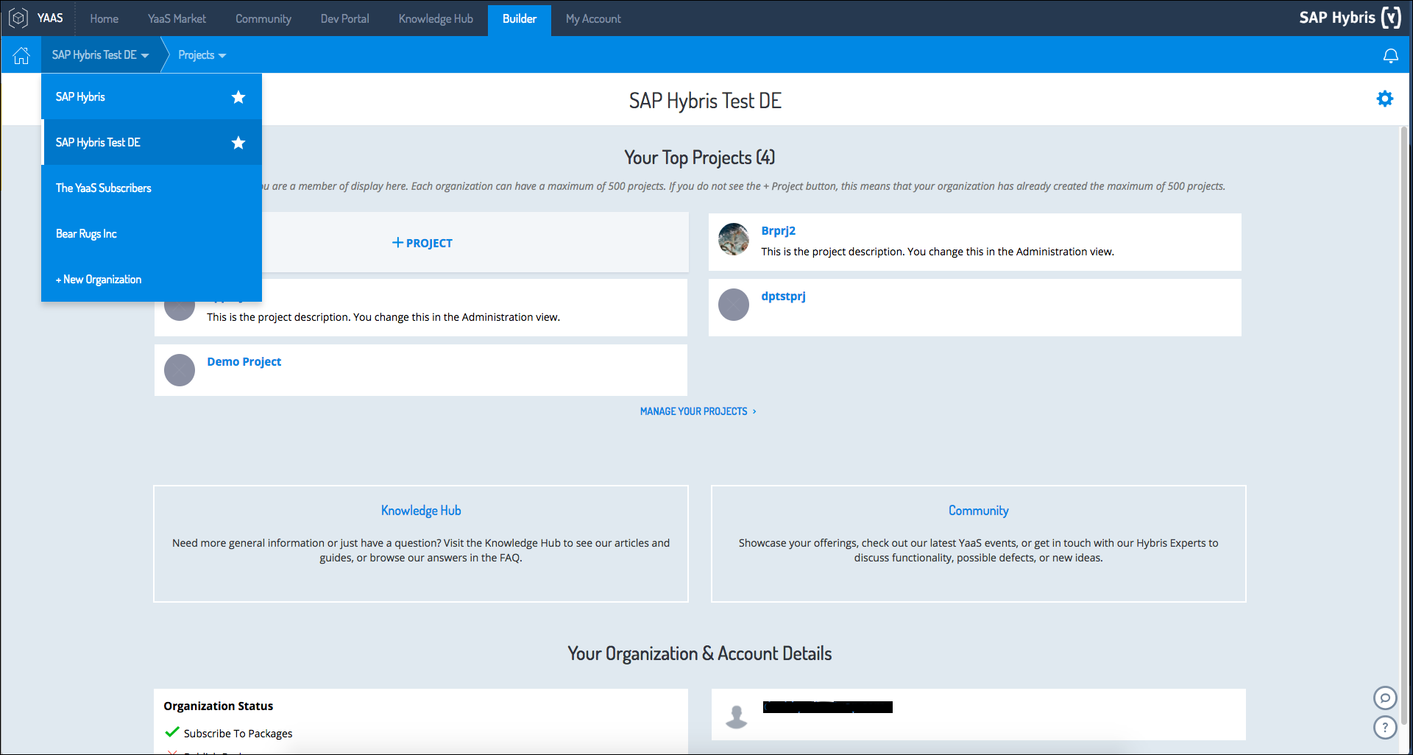Click the Demo Project avatar icon
Viewport: 1413px width, 755px height.
pos(180,370)
